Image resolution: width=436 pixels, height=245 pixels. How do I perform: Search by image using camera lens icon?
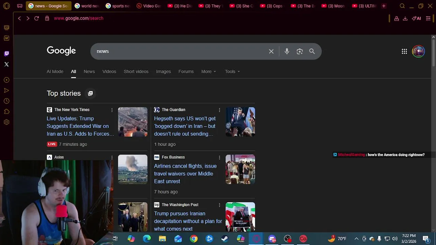[299, 51]
